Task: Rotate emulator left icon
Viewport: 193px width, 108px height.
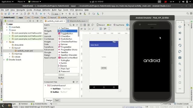Action: pyautogui.click(x=180, y=45)
